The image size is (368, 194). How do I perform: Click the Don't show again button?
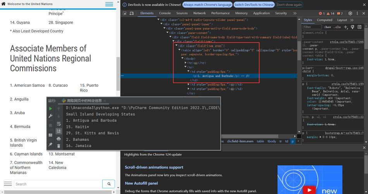pos(289,5)
